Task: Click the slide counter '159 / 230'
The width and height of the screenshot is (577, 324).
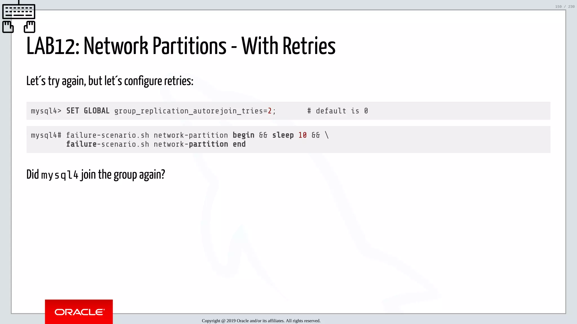Action: tap(565, 6)
